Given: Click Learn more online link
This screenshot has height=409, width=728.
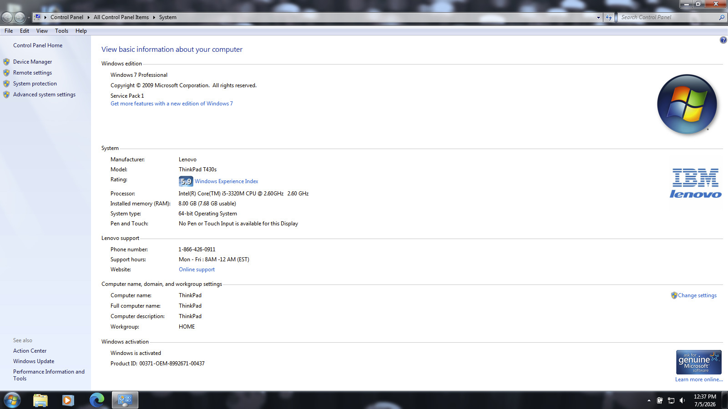Looking at the screenshot, I should pyautogui.click(x=699, y=379).
